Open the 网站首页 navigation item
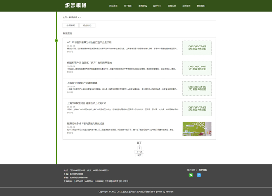Viewport: 272px width, 196px height. point(113,6)
